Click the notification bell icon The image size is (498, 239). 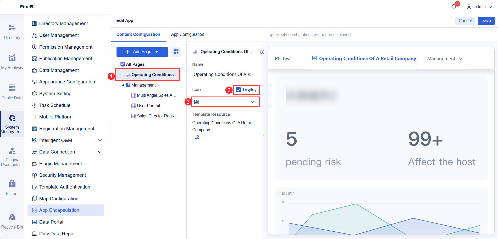click(454, 7)
